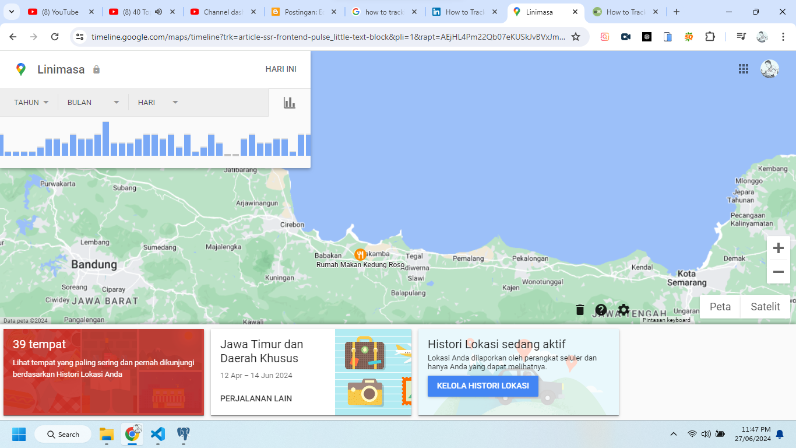Open the Chrome profile picture in toolbar
The width and height of the screenshot is (796, 448).
(x=762, y=37)
